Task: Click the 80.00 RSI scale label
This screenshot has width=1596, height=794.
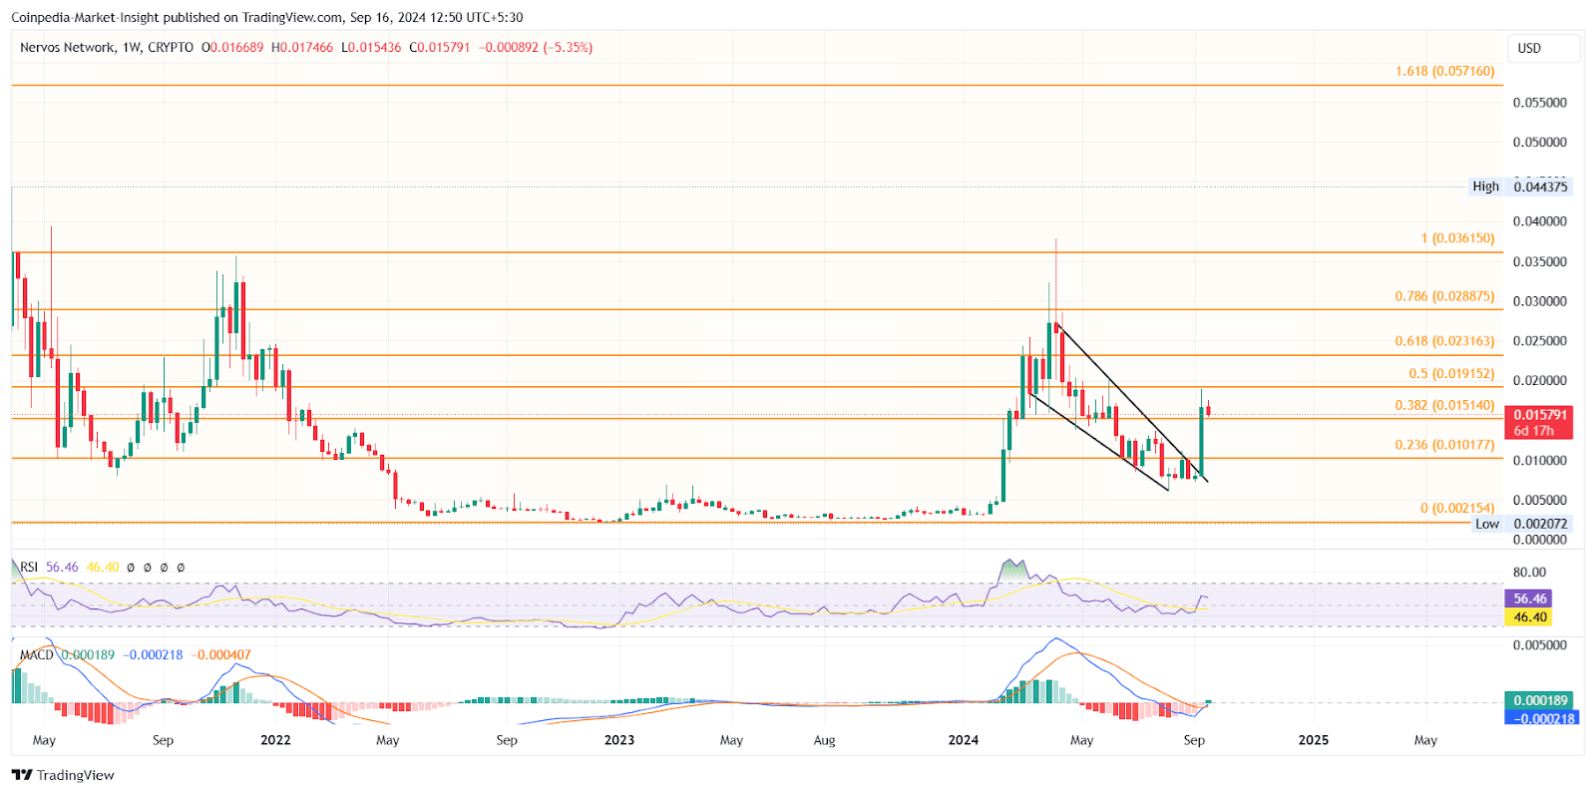Action: (1529, 573)
